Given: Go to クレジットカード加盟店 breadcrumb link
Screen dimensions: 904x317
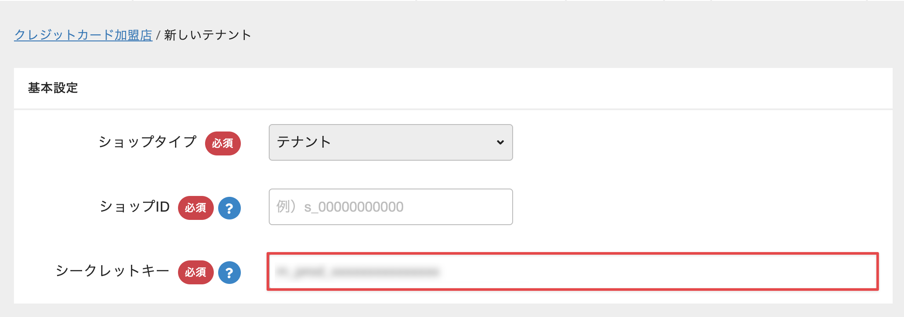Looking at the screenshot, I should 83,35.
